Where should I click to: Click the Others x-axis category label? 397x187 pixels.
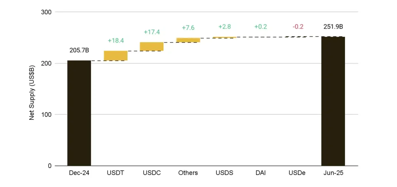(188, 173)
